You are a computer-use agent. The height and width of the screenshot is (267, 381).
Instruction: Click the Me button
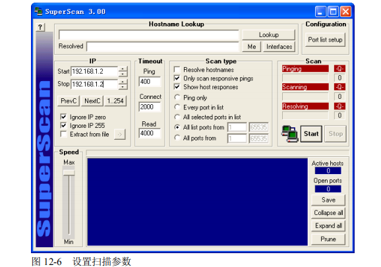tap(252, 47)
